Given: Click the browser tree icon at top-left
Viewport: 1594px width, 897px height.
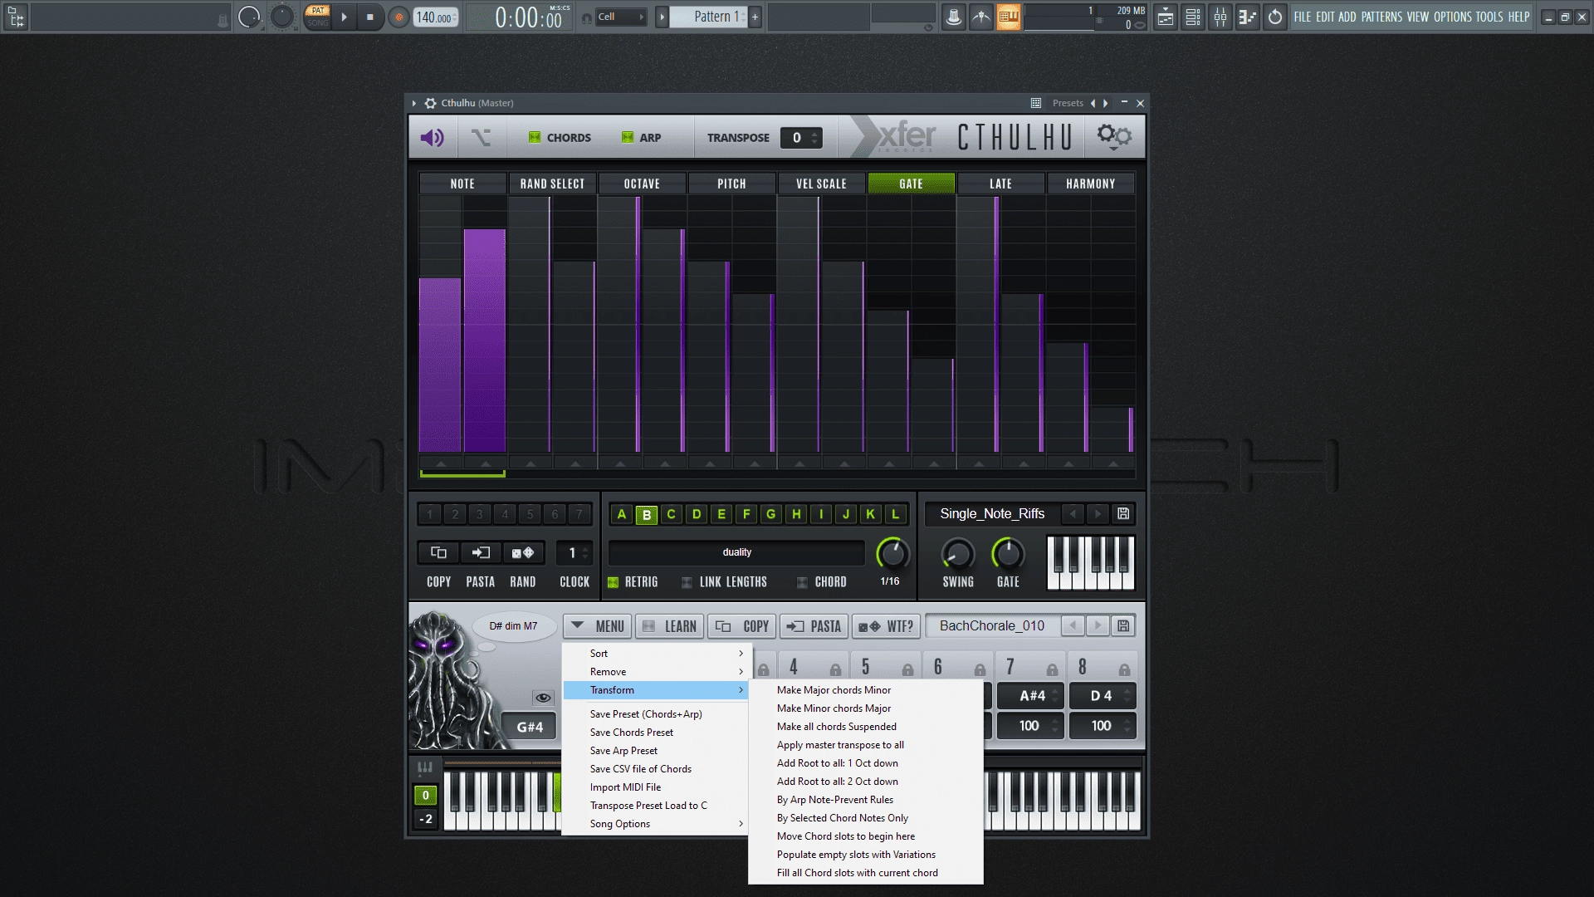Looking at the screenshot, I should (x=16, y=17).
